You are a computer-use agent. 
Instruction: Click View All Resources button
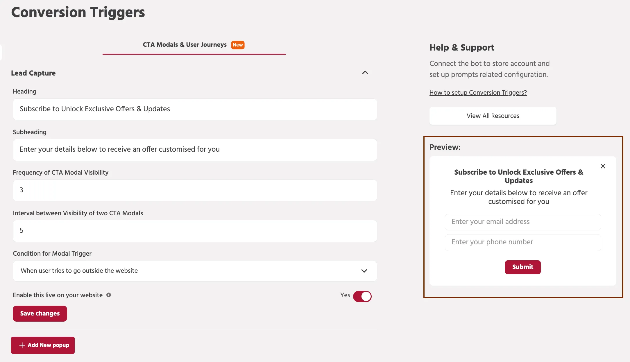point(493,116)
